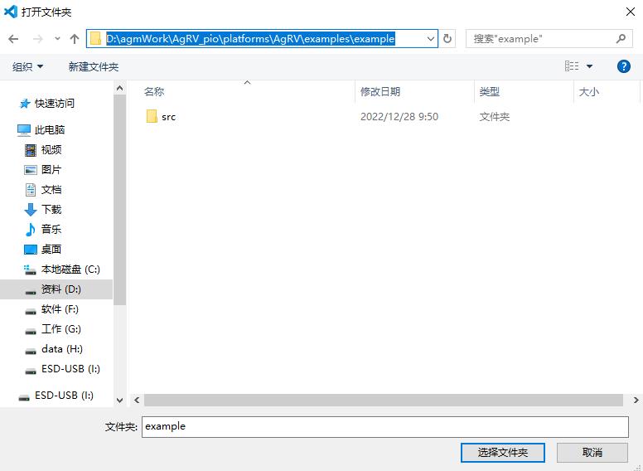The image size is (643, 471).
Task: Expand view options dropdown arrow
Action: click(589, 66)
